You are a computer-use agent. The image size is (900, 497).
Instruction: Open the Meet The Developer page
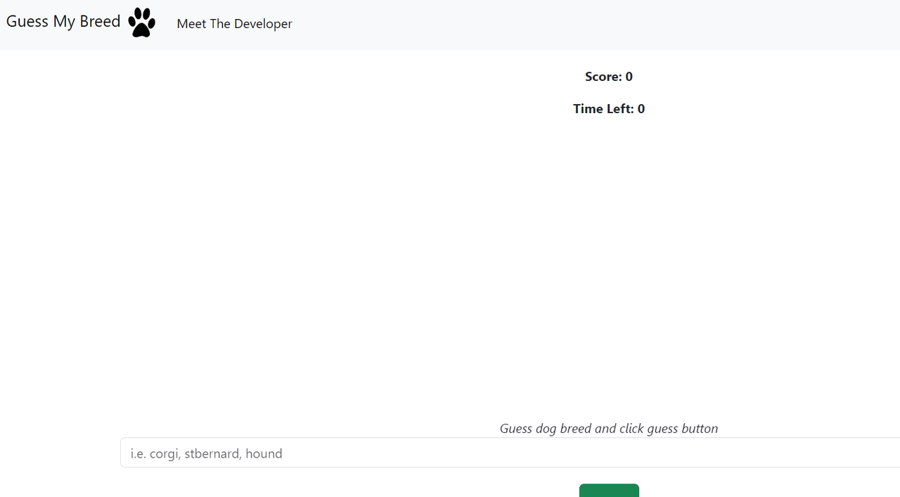pyautogui.click(x=234, y=24)
